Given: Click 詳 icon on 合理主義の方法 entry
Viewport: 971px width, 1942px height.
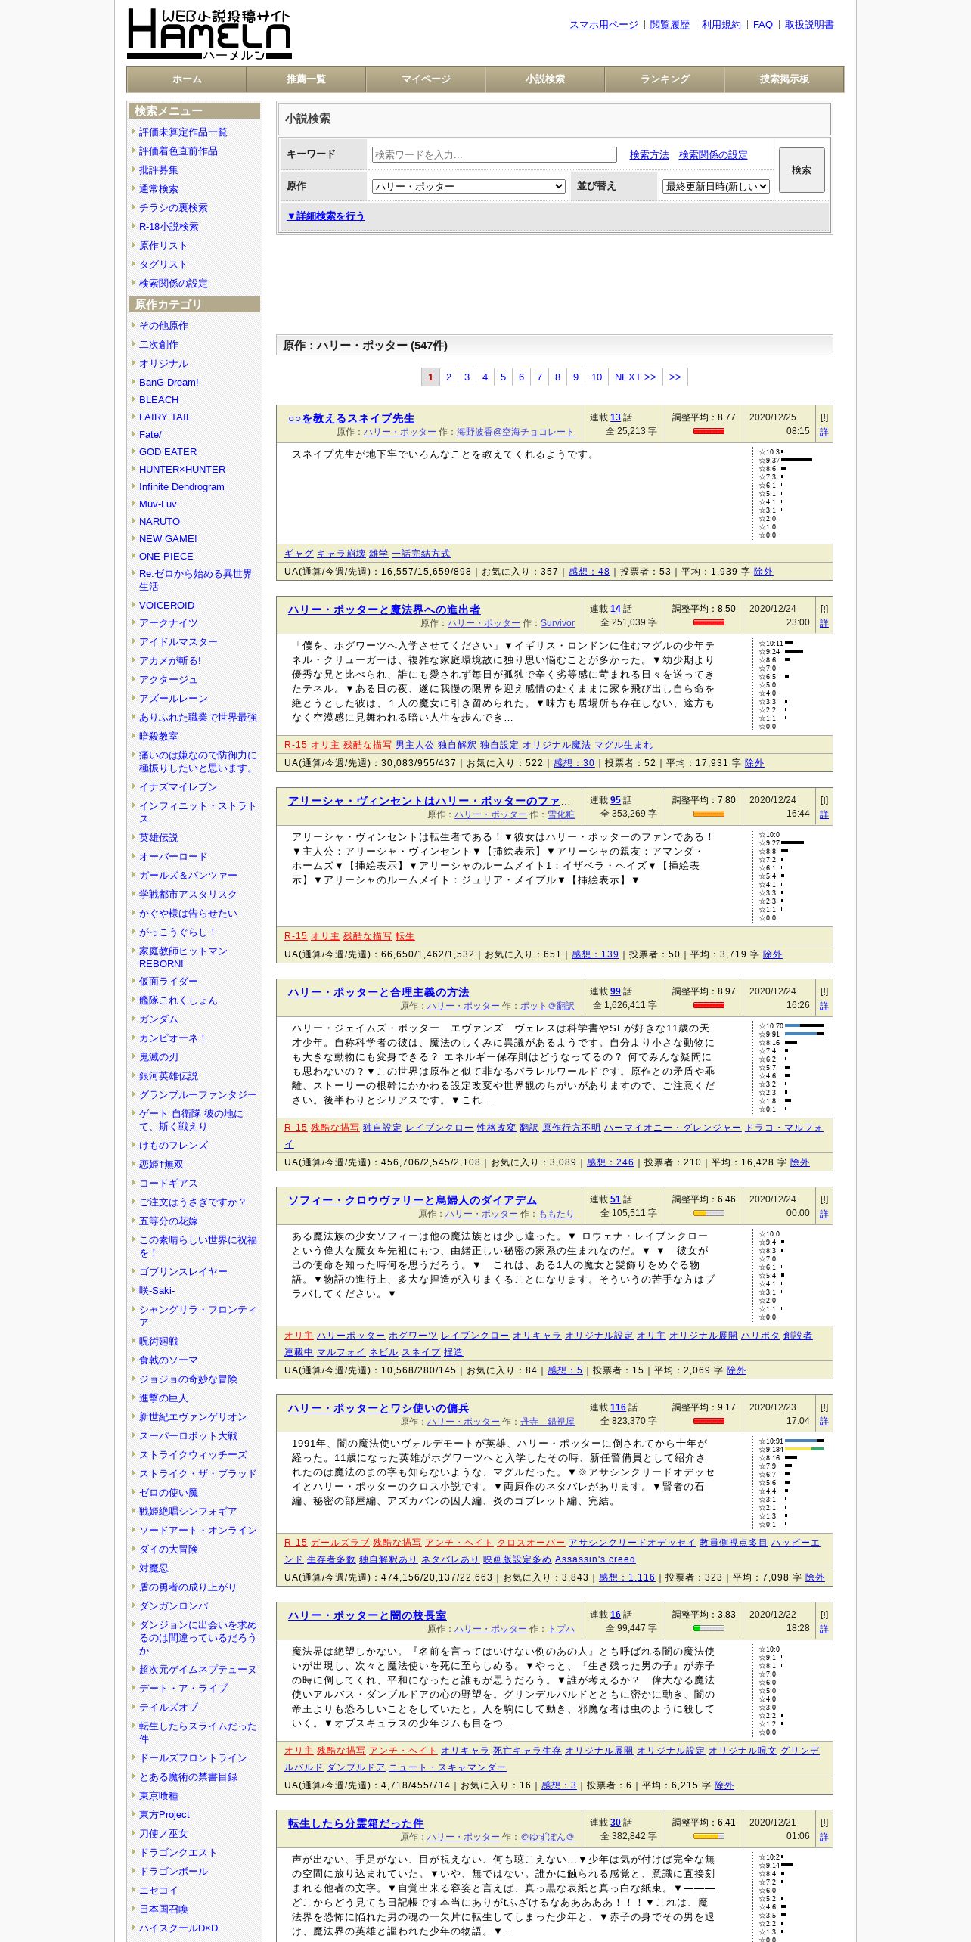Looking at the screenshot, I should click(824, 1006).
